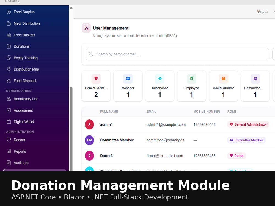275x206 pixels.
Task: Open the Donations section
Action: (21, 46)
